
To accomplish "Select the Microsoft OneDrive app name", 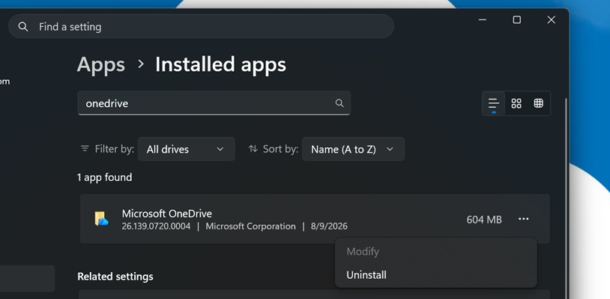I will 166,213.
